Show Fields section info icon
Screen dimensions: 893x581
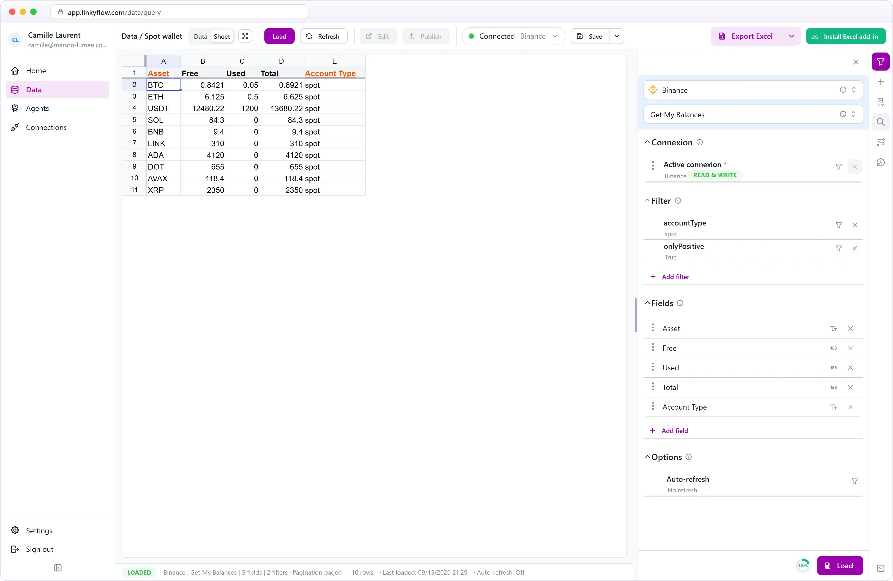click(x=680, y=303)
